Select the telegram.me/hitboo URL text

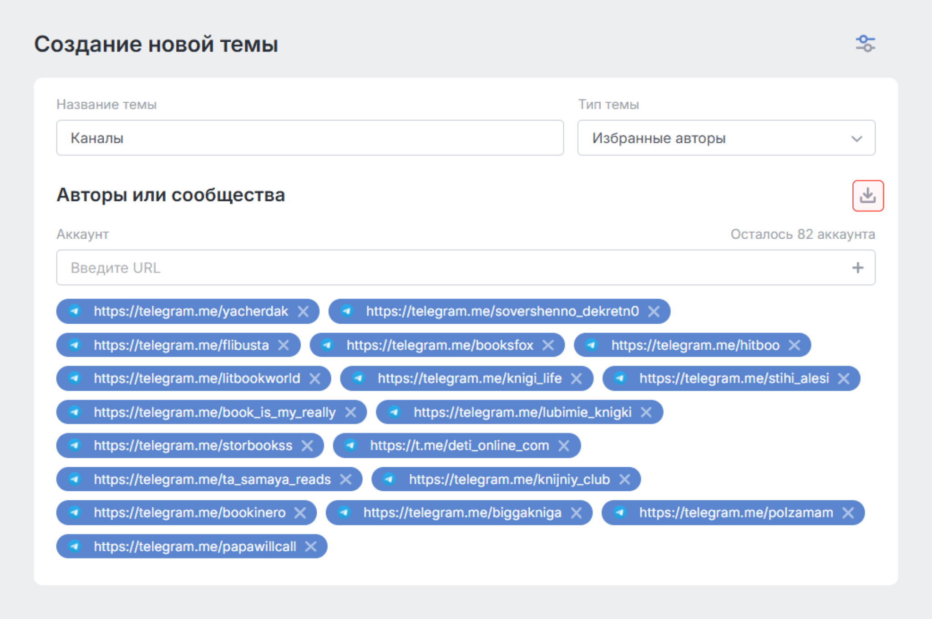coord(695,345)
